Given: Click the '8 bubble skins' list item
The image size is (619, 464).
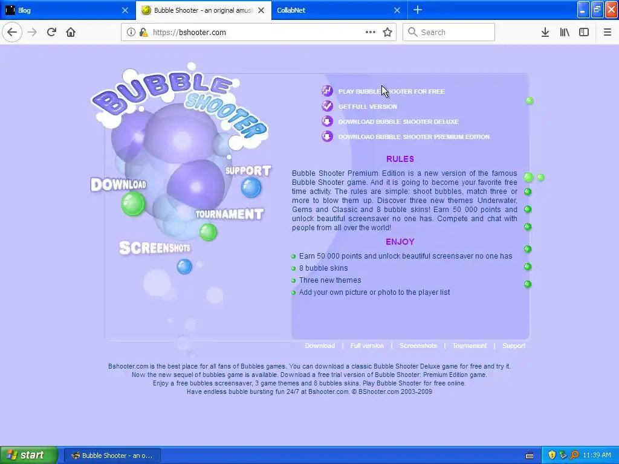Looking at the screenshot, I should tap(323, 268).
